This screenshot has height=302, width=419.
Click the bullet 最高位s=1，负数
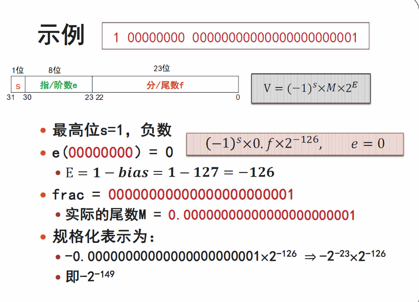pos(112,130)
